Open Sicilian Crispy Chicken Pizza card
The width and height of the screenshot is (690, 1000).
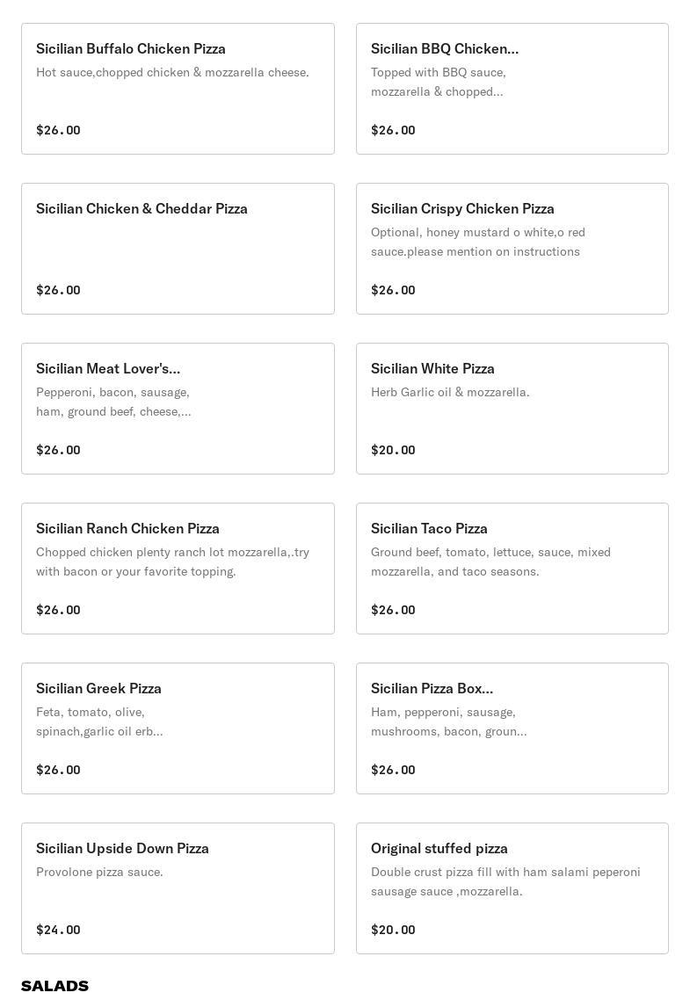tap(512, 249)
